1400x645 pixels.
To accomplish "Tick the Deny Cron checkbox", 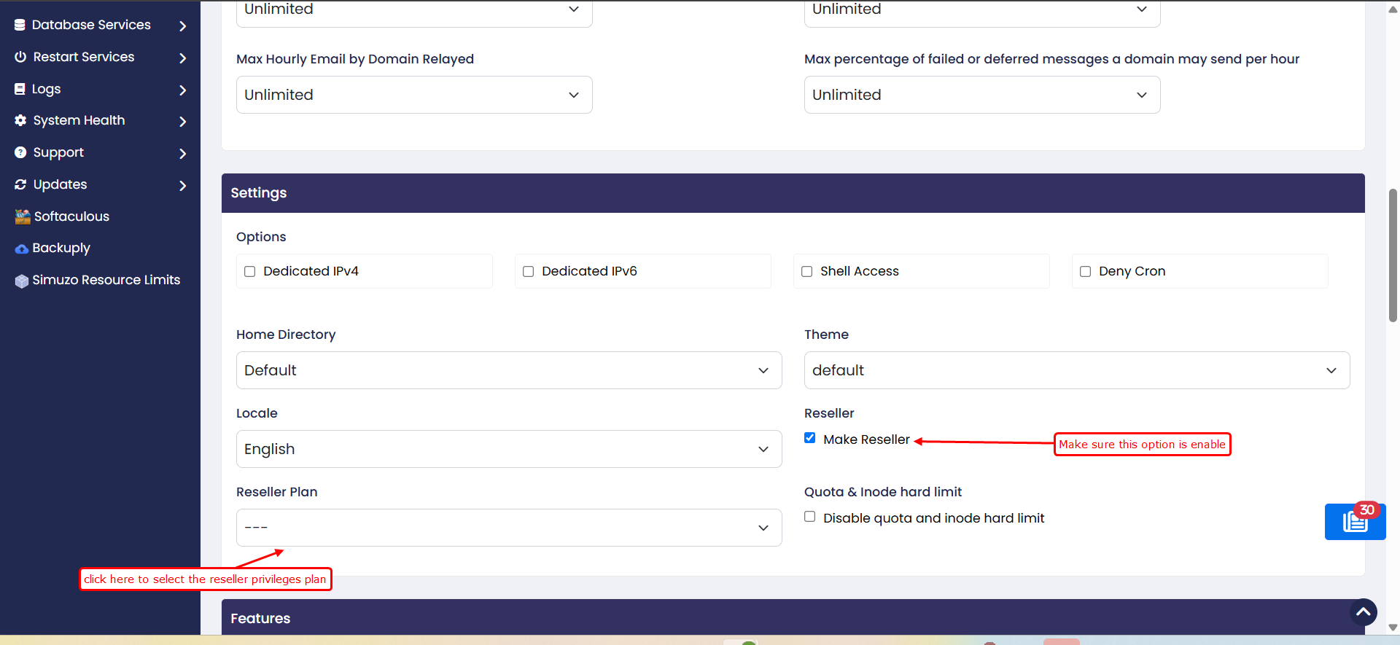I will (1085, 271).
